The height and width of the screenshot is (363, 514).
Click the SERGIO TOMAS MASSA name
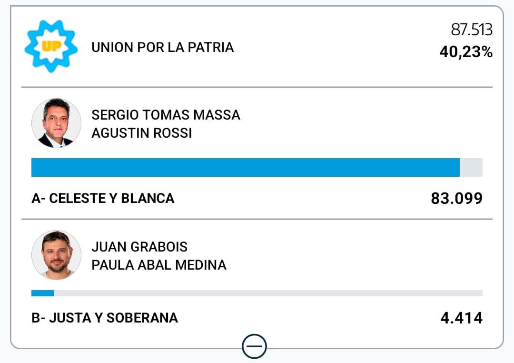(x=166, y=115)
